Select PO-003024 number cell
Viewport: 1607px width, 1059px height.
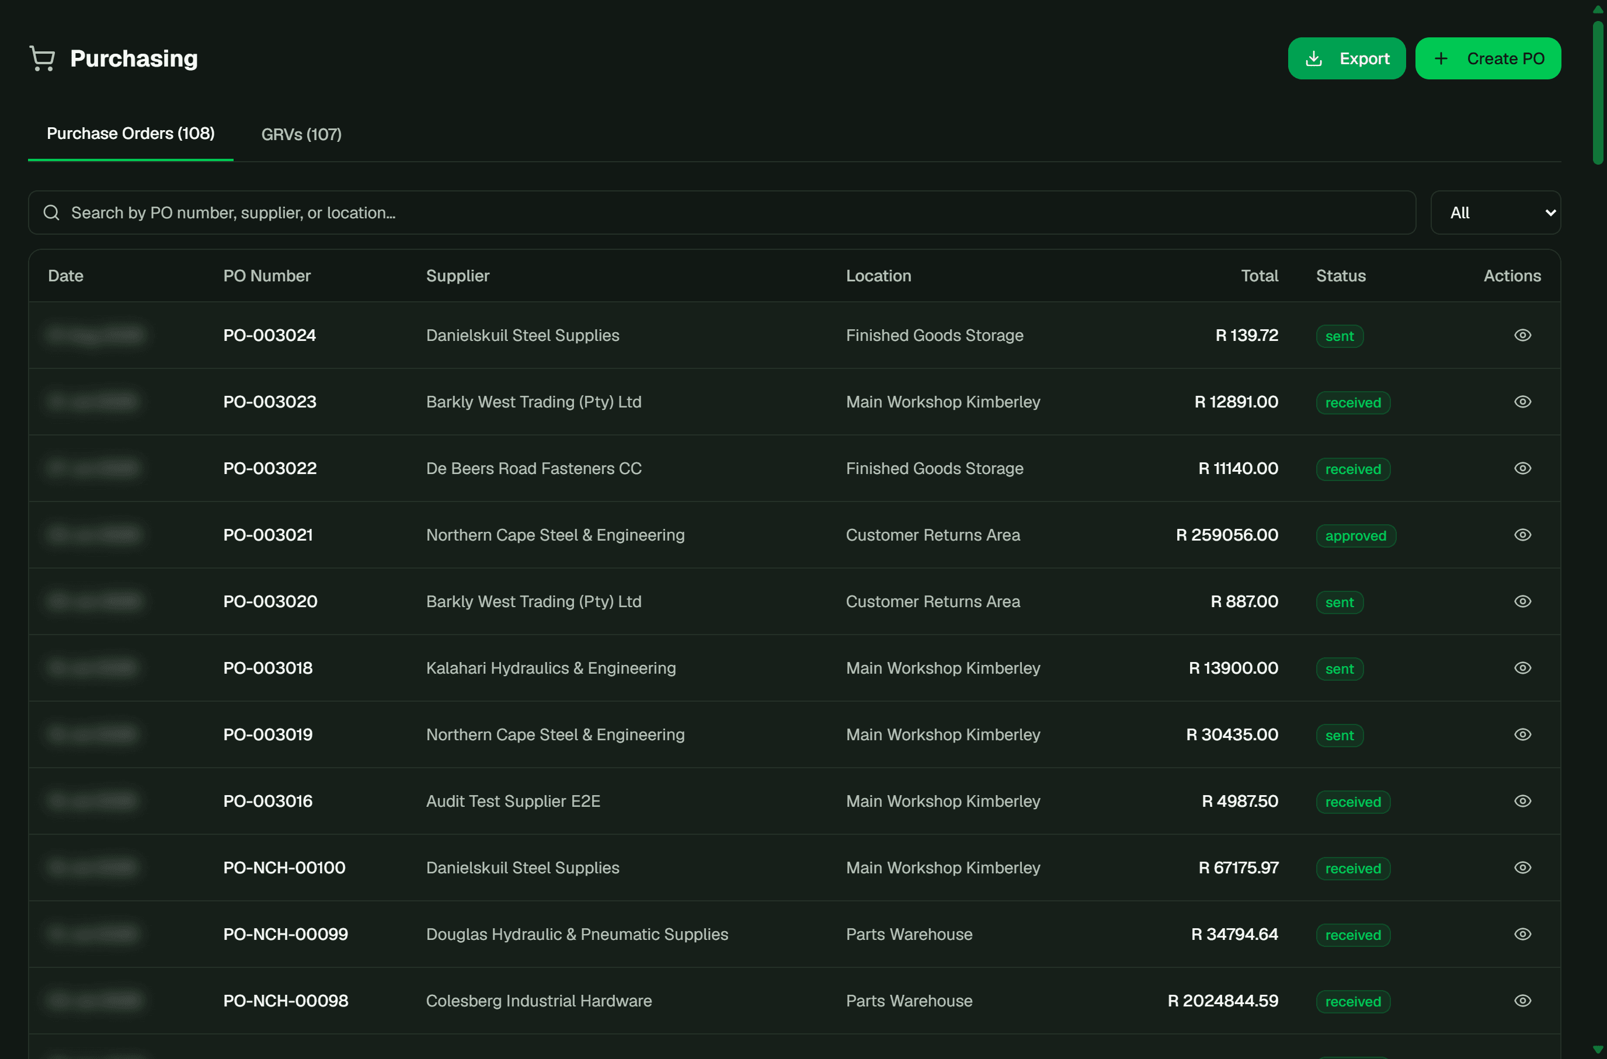point(270,335)
